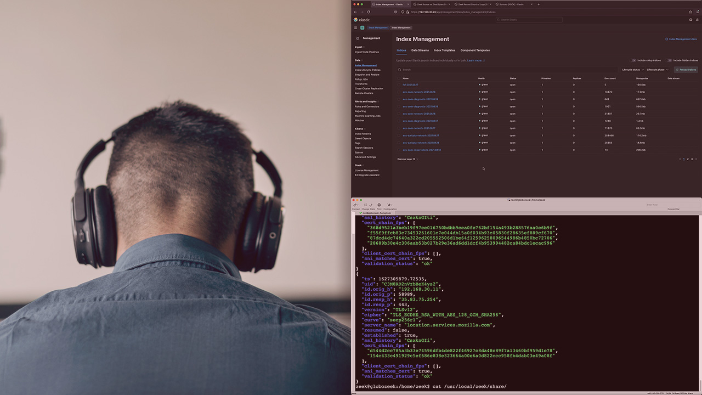Open the Rows per page dropdown

[409, 159]
